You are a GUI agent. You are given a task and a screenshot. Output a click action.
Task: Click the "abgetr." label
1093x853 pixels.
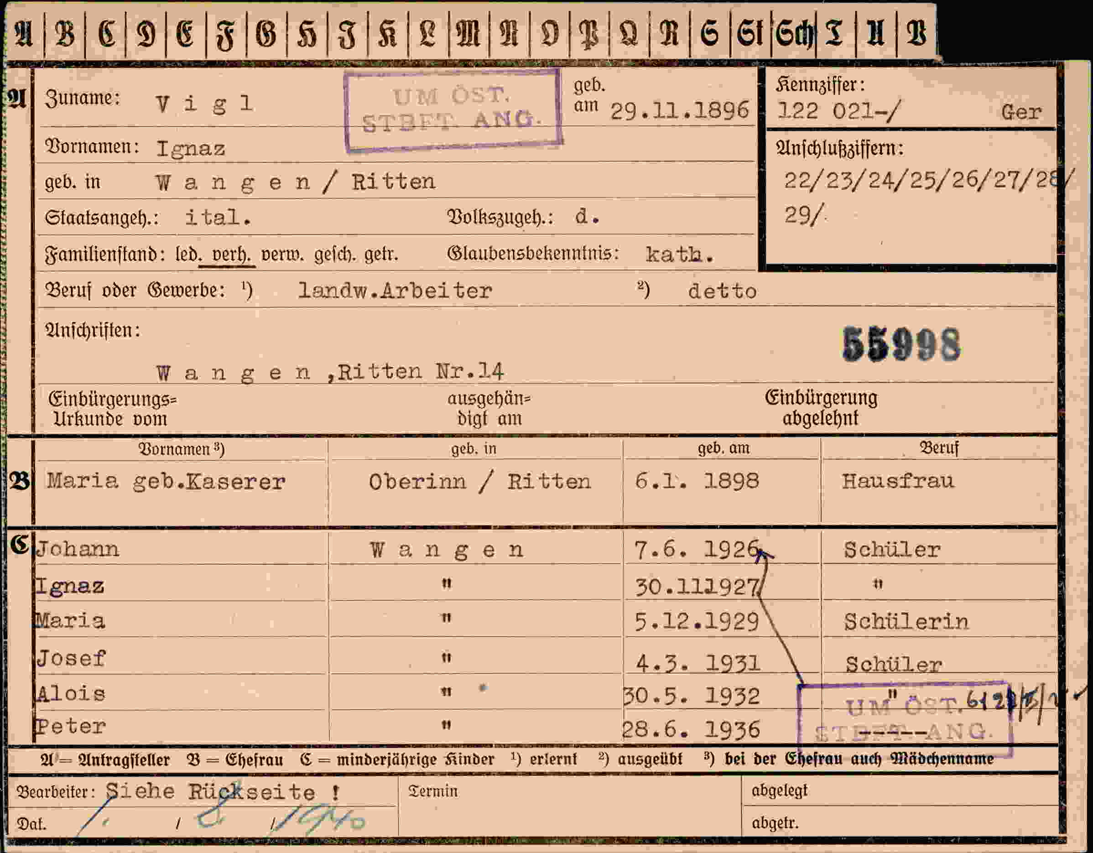coord(775,823)
